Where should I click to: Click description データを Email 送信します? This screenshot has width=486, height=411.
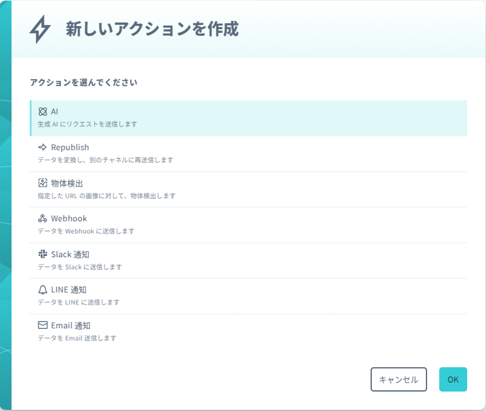click(77, 338)
